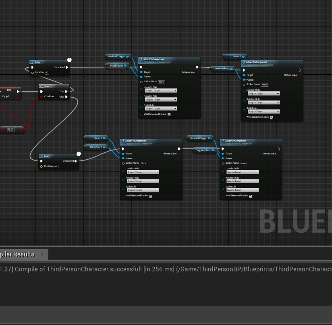Open the Rotation Rule dropdown on the Sword Holster attach node
The image size is (332, 325).
point(264,102)
